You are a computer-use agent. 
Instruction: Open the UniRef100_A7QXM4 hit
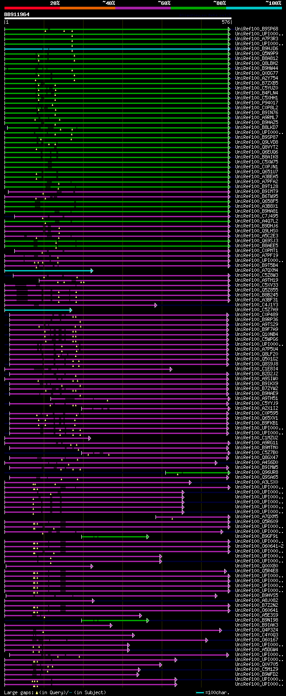coord(257,270)
